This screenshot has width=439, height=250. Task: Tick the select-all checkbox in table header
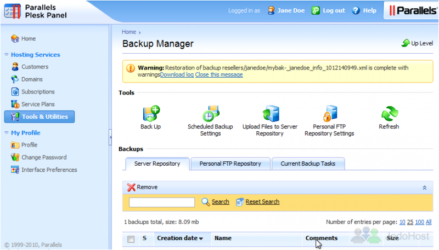(x=131, y=239)
